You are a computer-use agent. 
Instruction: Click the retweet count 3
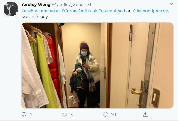[72, 115]
